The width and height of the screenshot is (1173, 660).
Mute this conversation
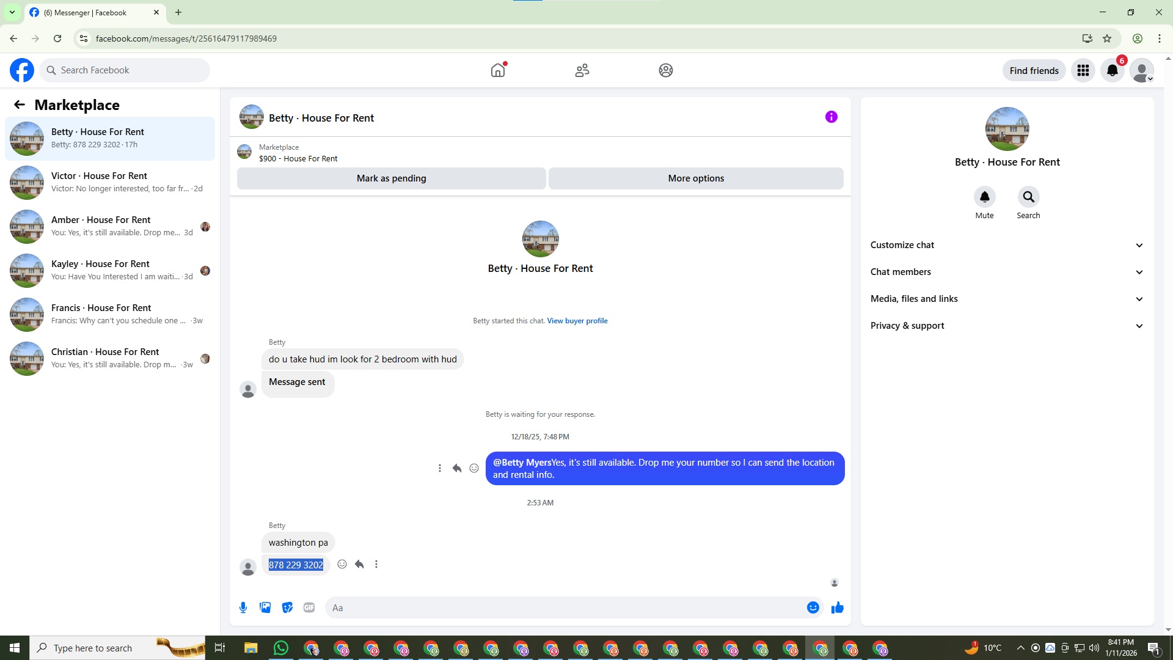pyautogui.click(x=985, y=197)
